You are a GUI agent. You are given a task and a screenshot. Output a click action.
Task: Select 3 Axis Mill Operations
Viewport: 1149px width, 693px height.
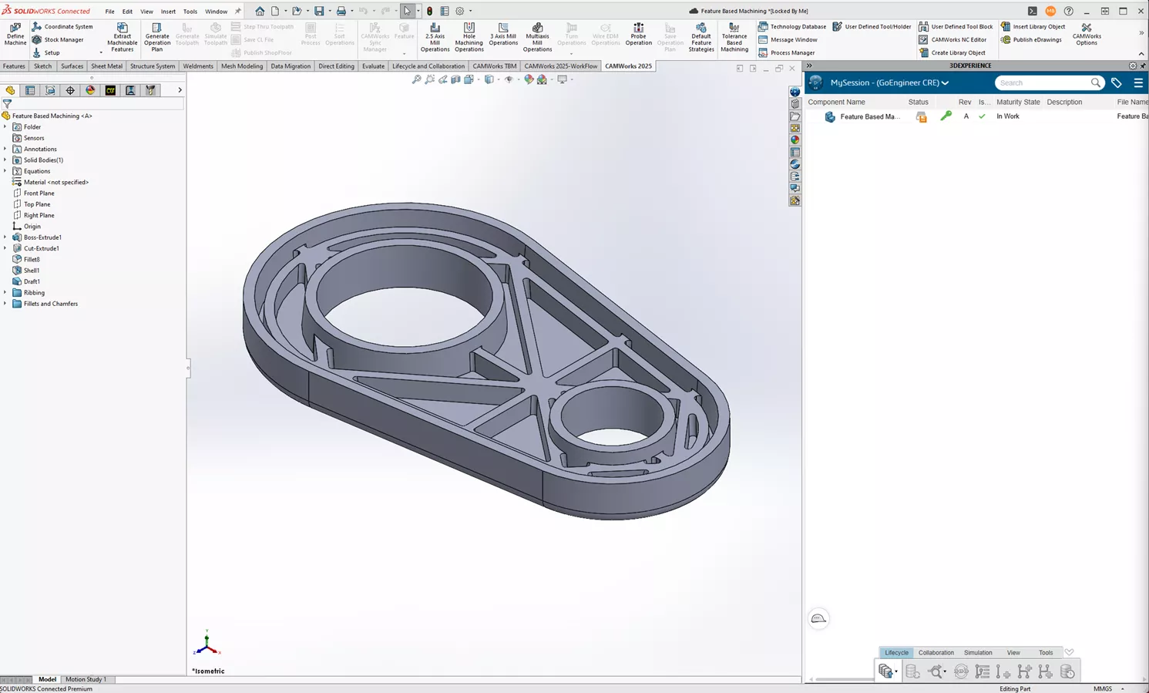click(503, 35)
